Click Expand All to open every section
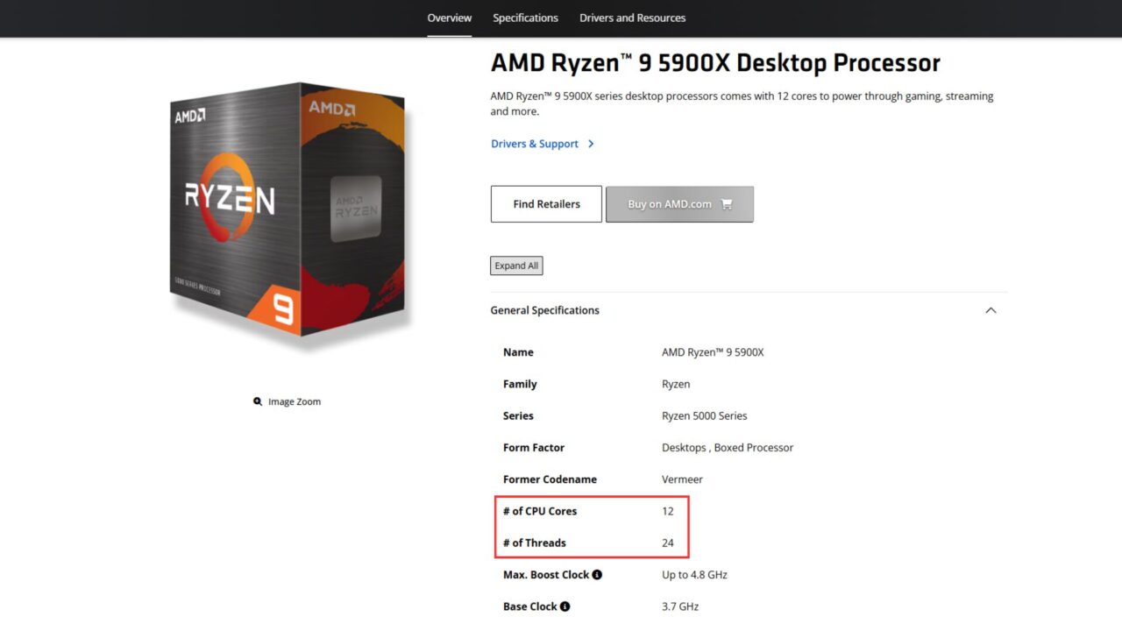The image size is (1122, 631). pos(515,265)
